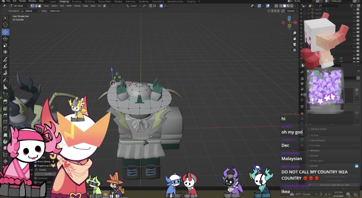
Task: Enable face select mode
Action: pos(40,6)
